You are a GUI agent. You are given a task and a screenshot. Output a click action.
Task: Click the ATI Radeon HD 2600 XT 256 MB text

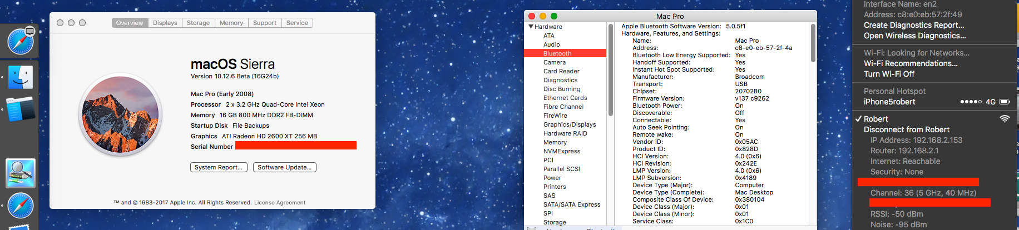(270, 136)
